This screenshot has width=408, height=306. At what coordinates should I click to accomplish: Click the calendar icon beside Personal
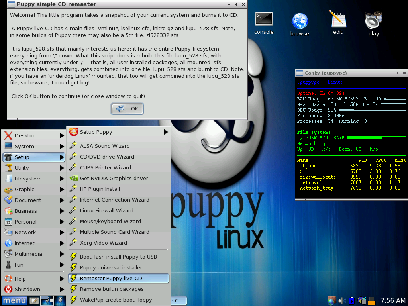(8, 222)
